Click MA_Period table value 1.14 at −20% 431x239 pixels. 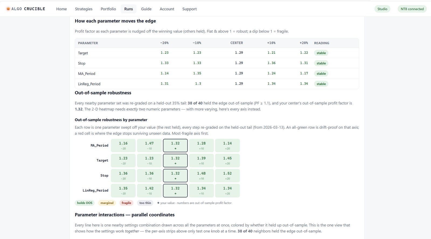(165, 73)
